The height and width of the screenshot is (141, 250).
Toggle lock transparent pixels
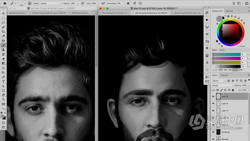click(218, 90)
